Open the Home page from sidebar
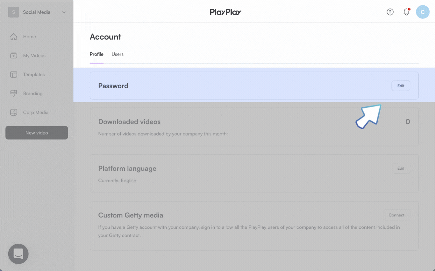 [29, 36]
